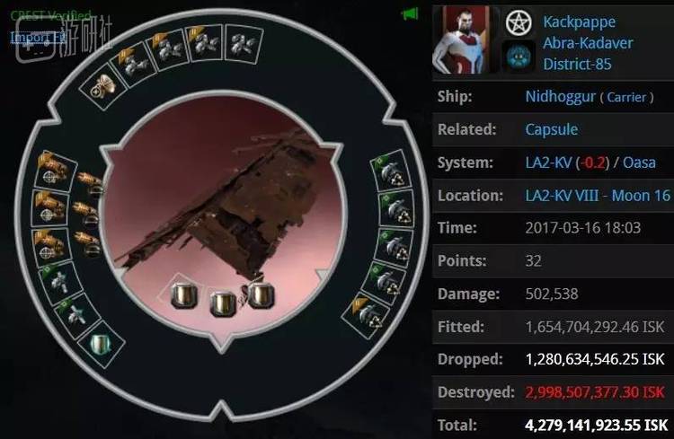Open the Oasa region link
Viewport: 674px width, 439px height.
(639, 162)
